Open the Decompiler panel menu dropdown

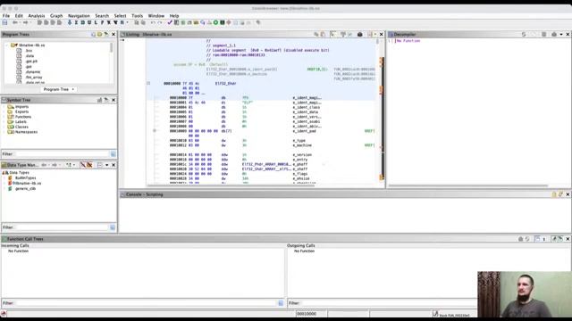pos(561,34)
